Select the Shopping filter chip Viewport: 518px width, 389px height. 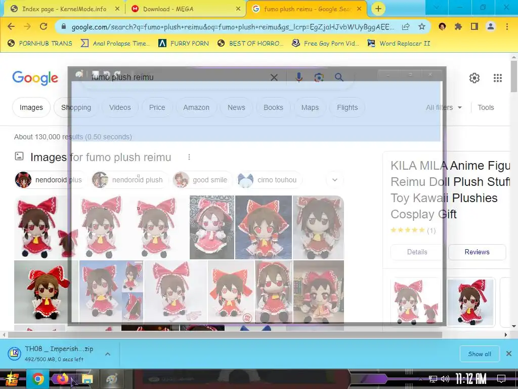point(76,107)
